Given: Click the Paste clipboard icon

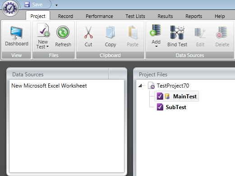Looking at the screenshot, I should pos(133,32).
